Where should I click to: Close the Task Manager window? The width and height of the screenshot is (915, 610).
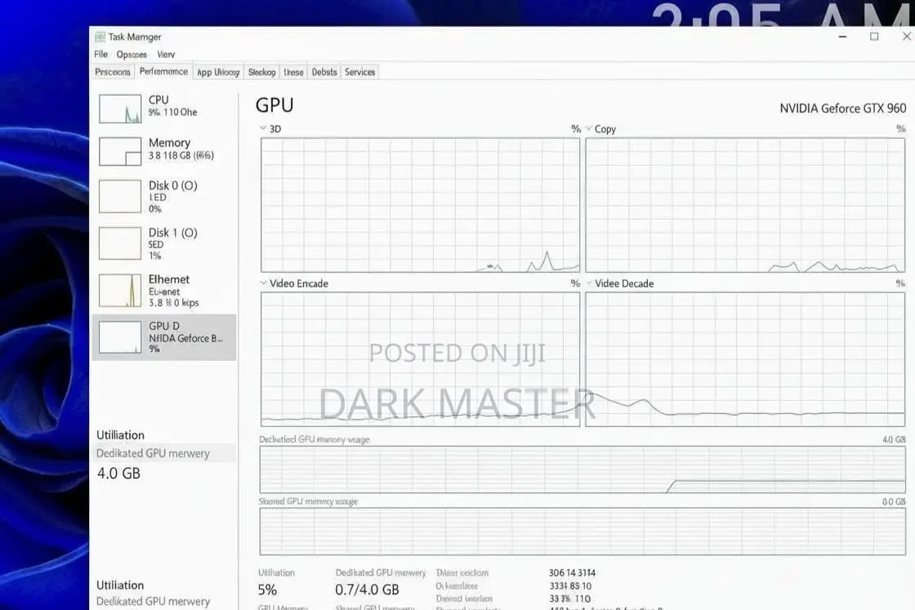click(907, 37)
